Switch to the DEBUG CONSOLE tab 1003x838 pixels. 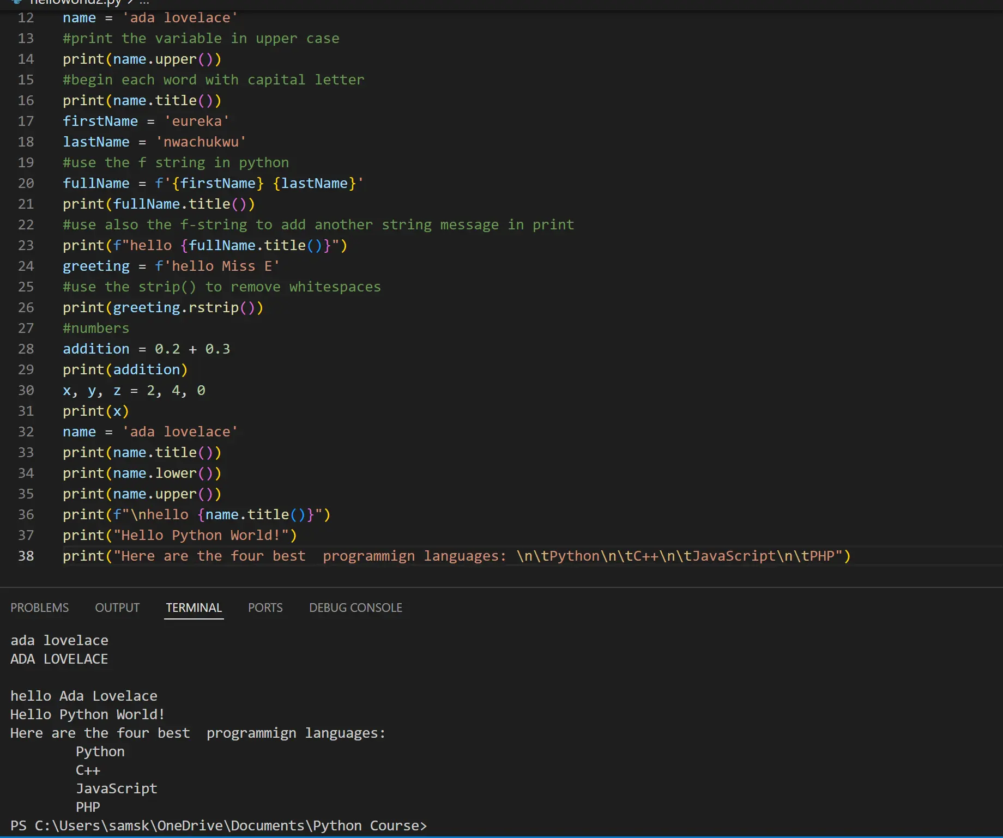pos(355,608)
